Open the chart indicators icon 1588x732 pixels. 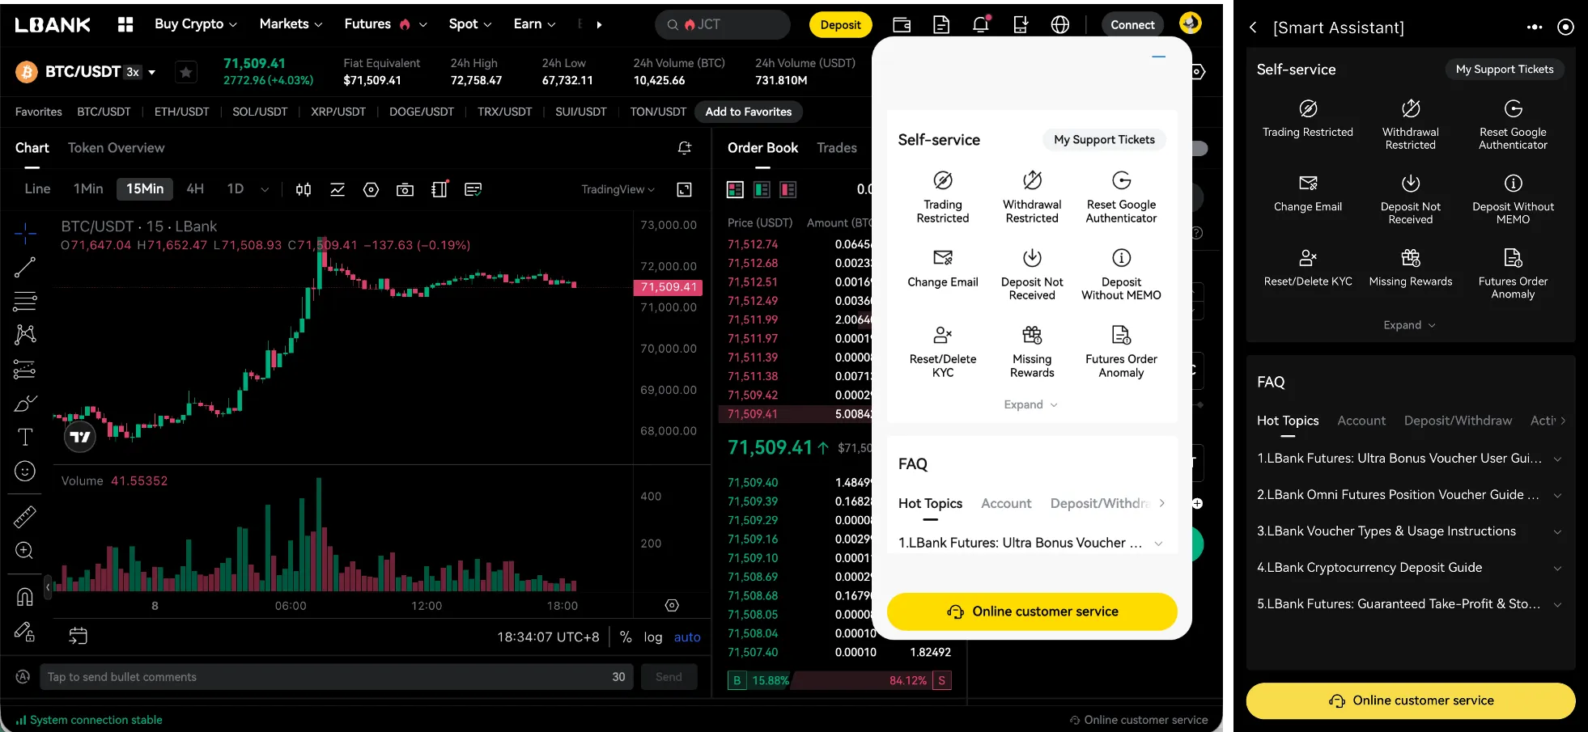pyautogui.click(x=338, y=189)
